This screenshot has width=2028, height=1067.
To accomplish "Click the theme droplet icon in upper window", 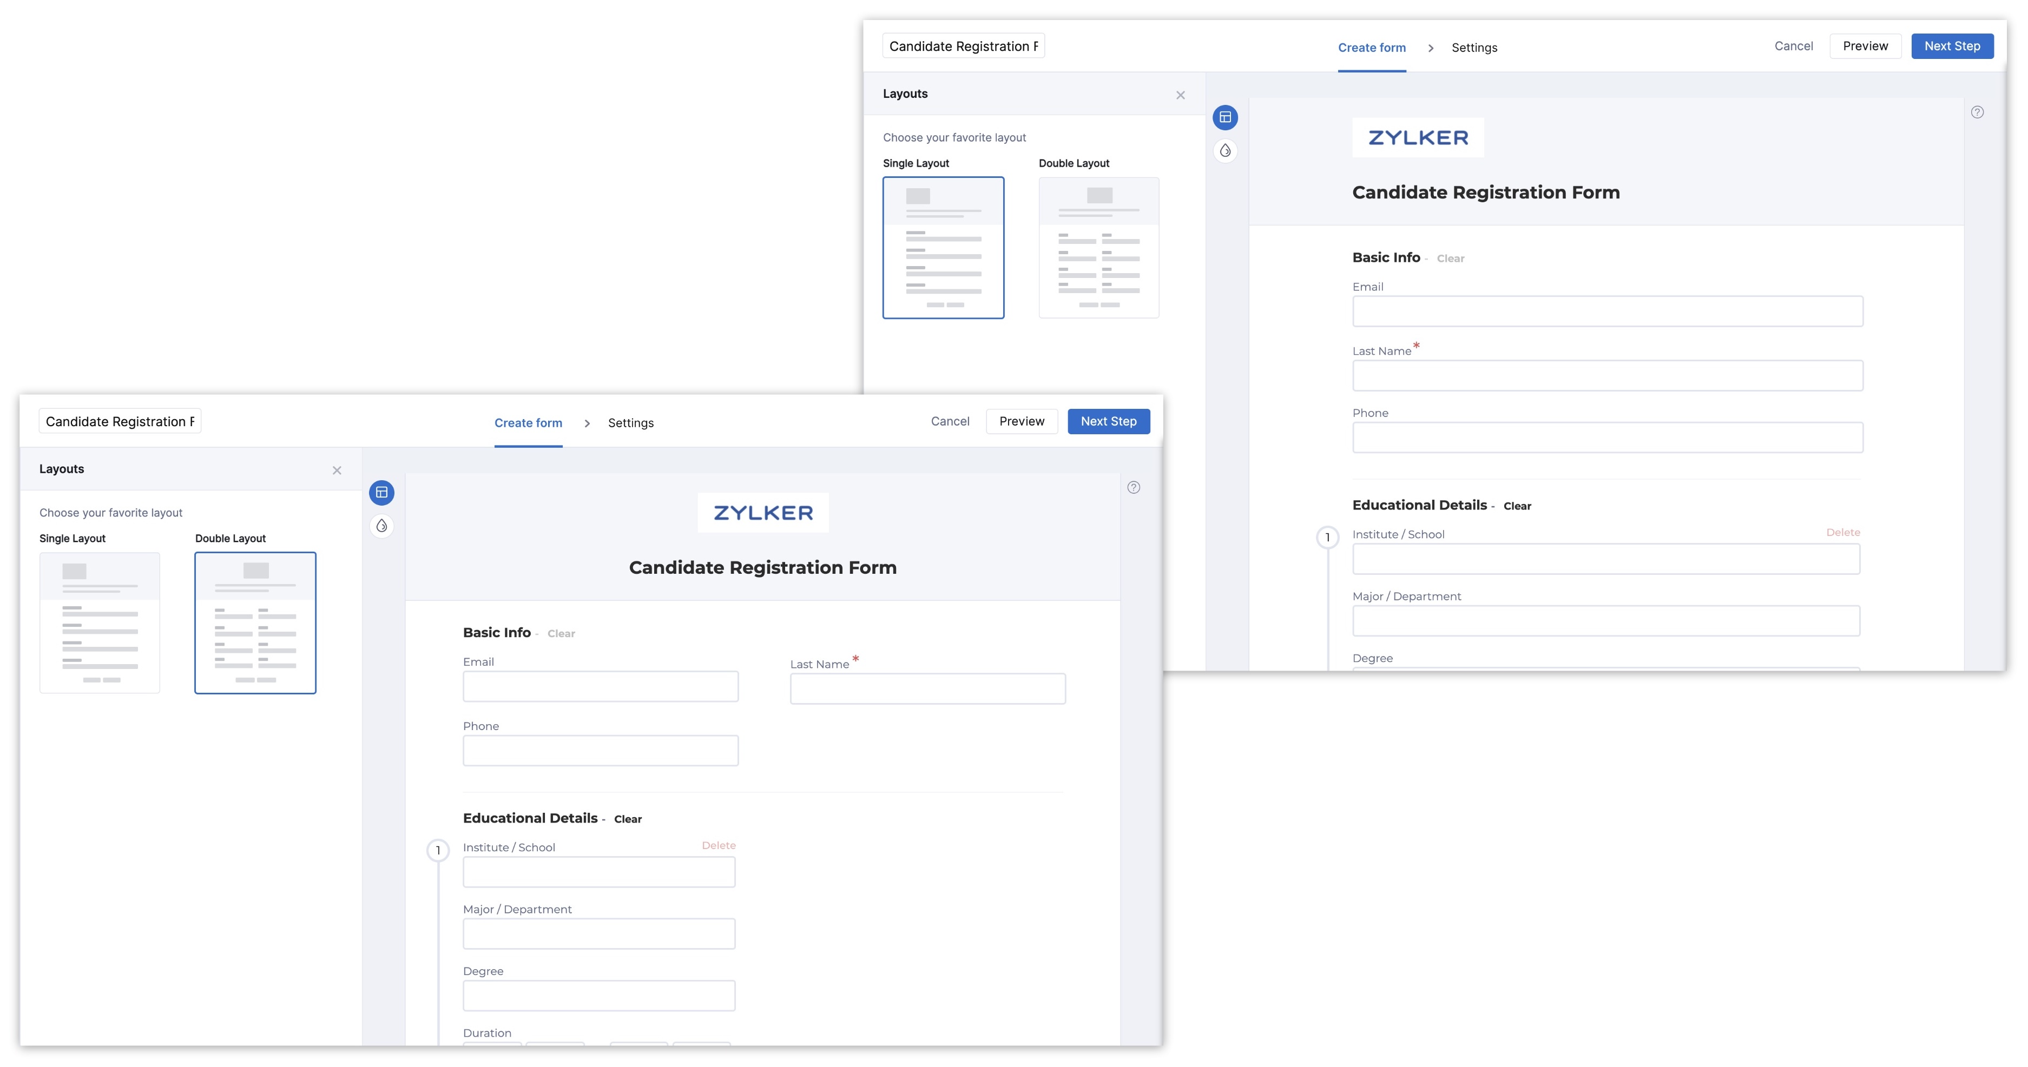I will (x=1225, y=150).
